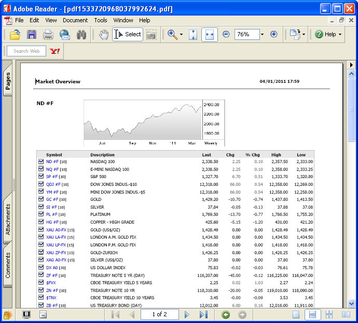Set Fit Page view
The width and height of the screenshot is (358, 323).
coord(193,35)
